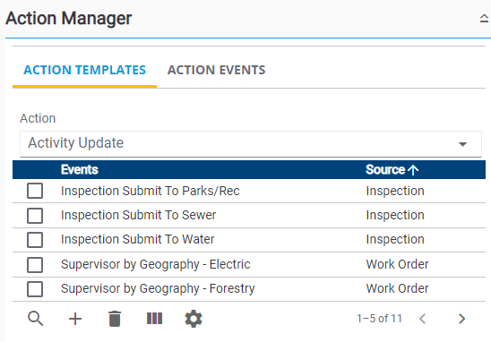Collapse the Action Manager panel

coord(484,18)
